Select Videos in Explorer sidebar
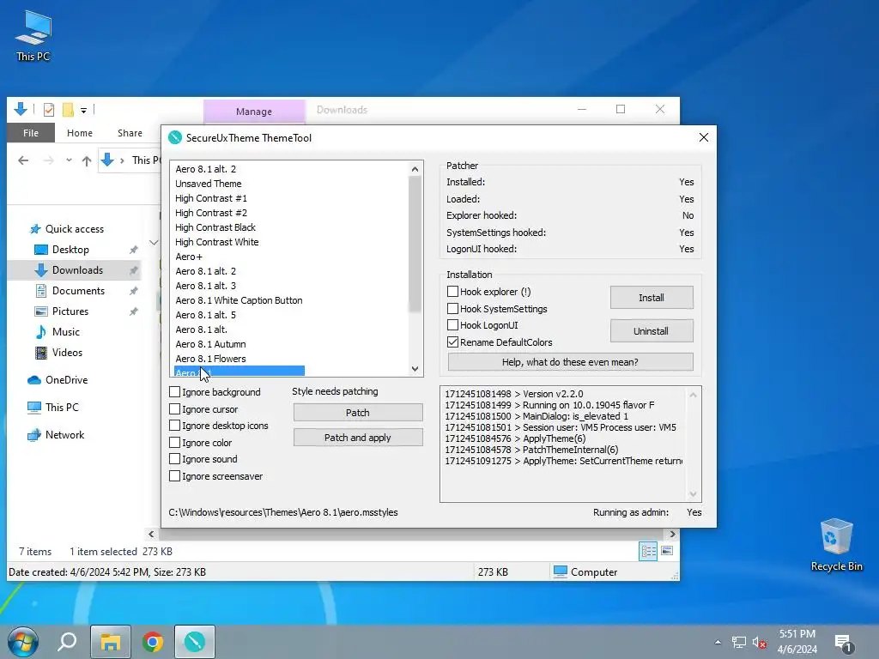 [67, 353]
